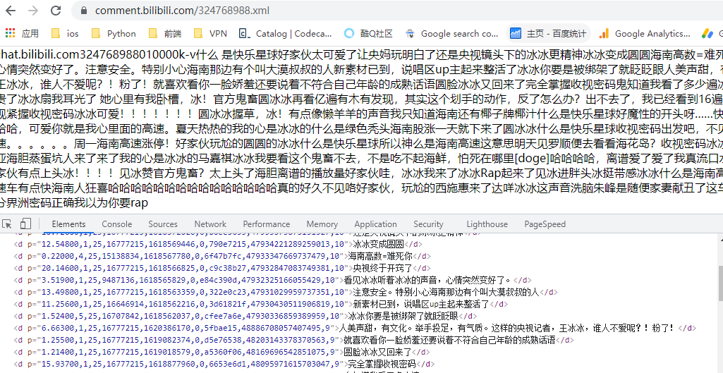This screenshot has height=373, width=723.
Task: Switch to the Security tab
Action: point(428,224)
